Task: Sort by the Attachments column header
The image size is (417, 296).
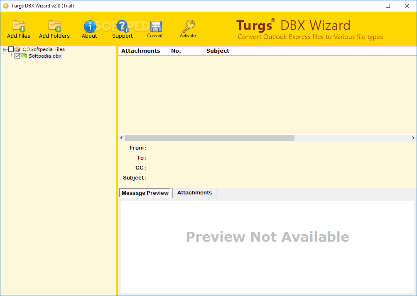Action: (143, 51)
